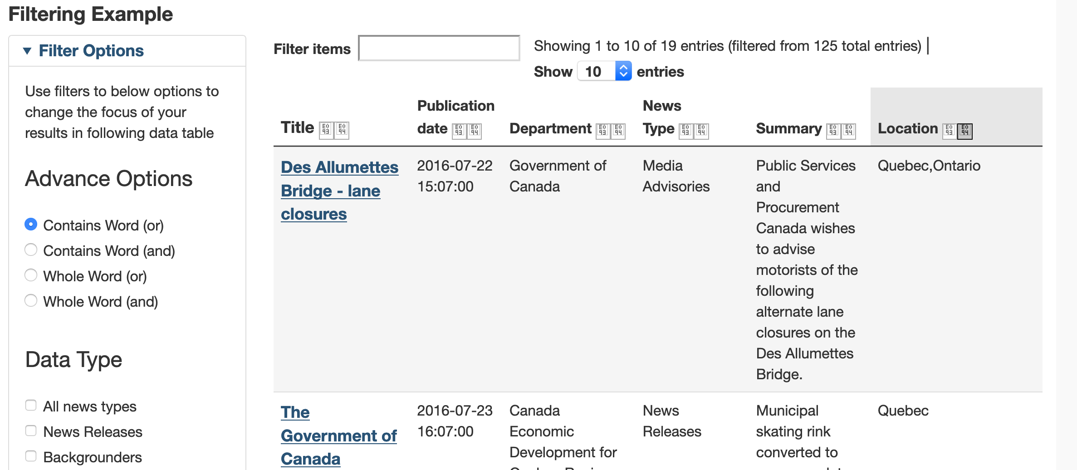Sort Summary ascending with its E093 icon
The image size is (1077, 470).
[833, 131]
